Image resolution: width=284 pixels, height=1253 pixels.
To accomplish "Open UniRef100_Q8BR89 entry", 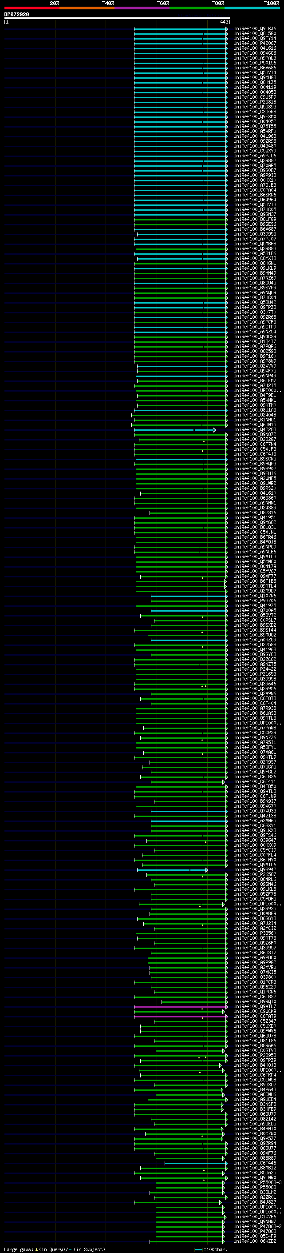I will pyautogui.click(x=255, y=1158).
